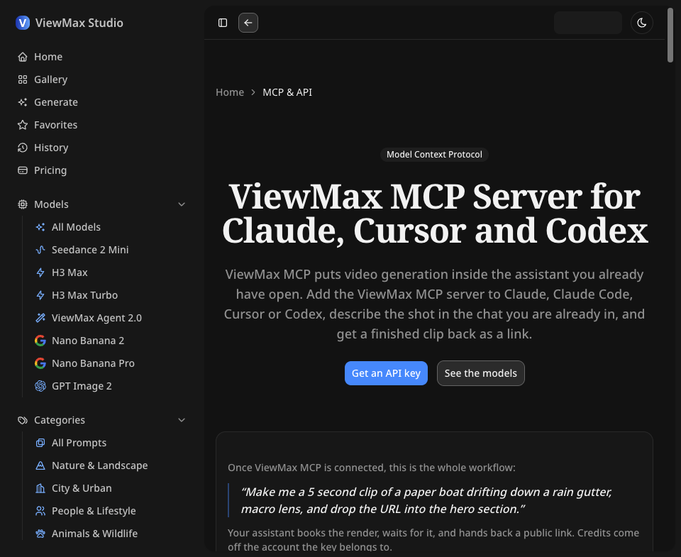
Task: Click the H3 Max Turbo lightning icon
Action: click(x=40, y=295)
